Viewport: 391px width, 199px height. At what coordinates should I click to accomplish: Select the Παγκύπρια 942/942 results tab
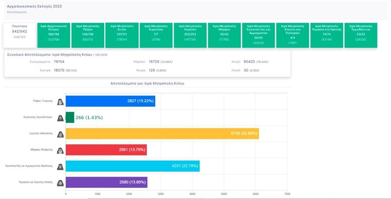19,35
